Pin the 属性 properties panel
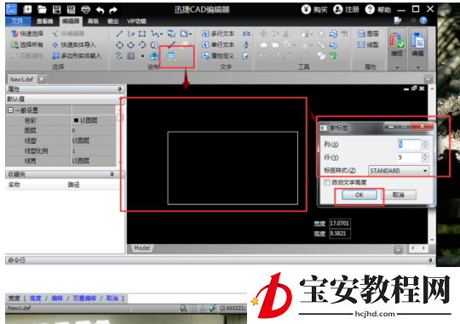Image resolution: width=460 pixels, height=324 pixels. coord(120,89)
